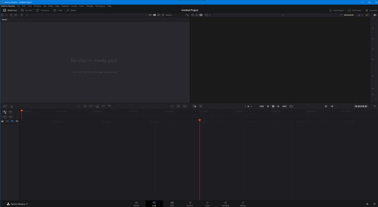This screenshot has width=378, height=207.
Task: Switch media pool to thumbnail view
Action: click(x=155, y=15)
